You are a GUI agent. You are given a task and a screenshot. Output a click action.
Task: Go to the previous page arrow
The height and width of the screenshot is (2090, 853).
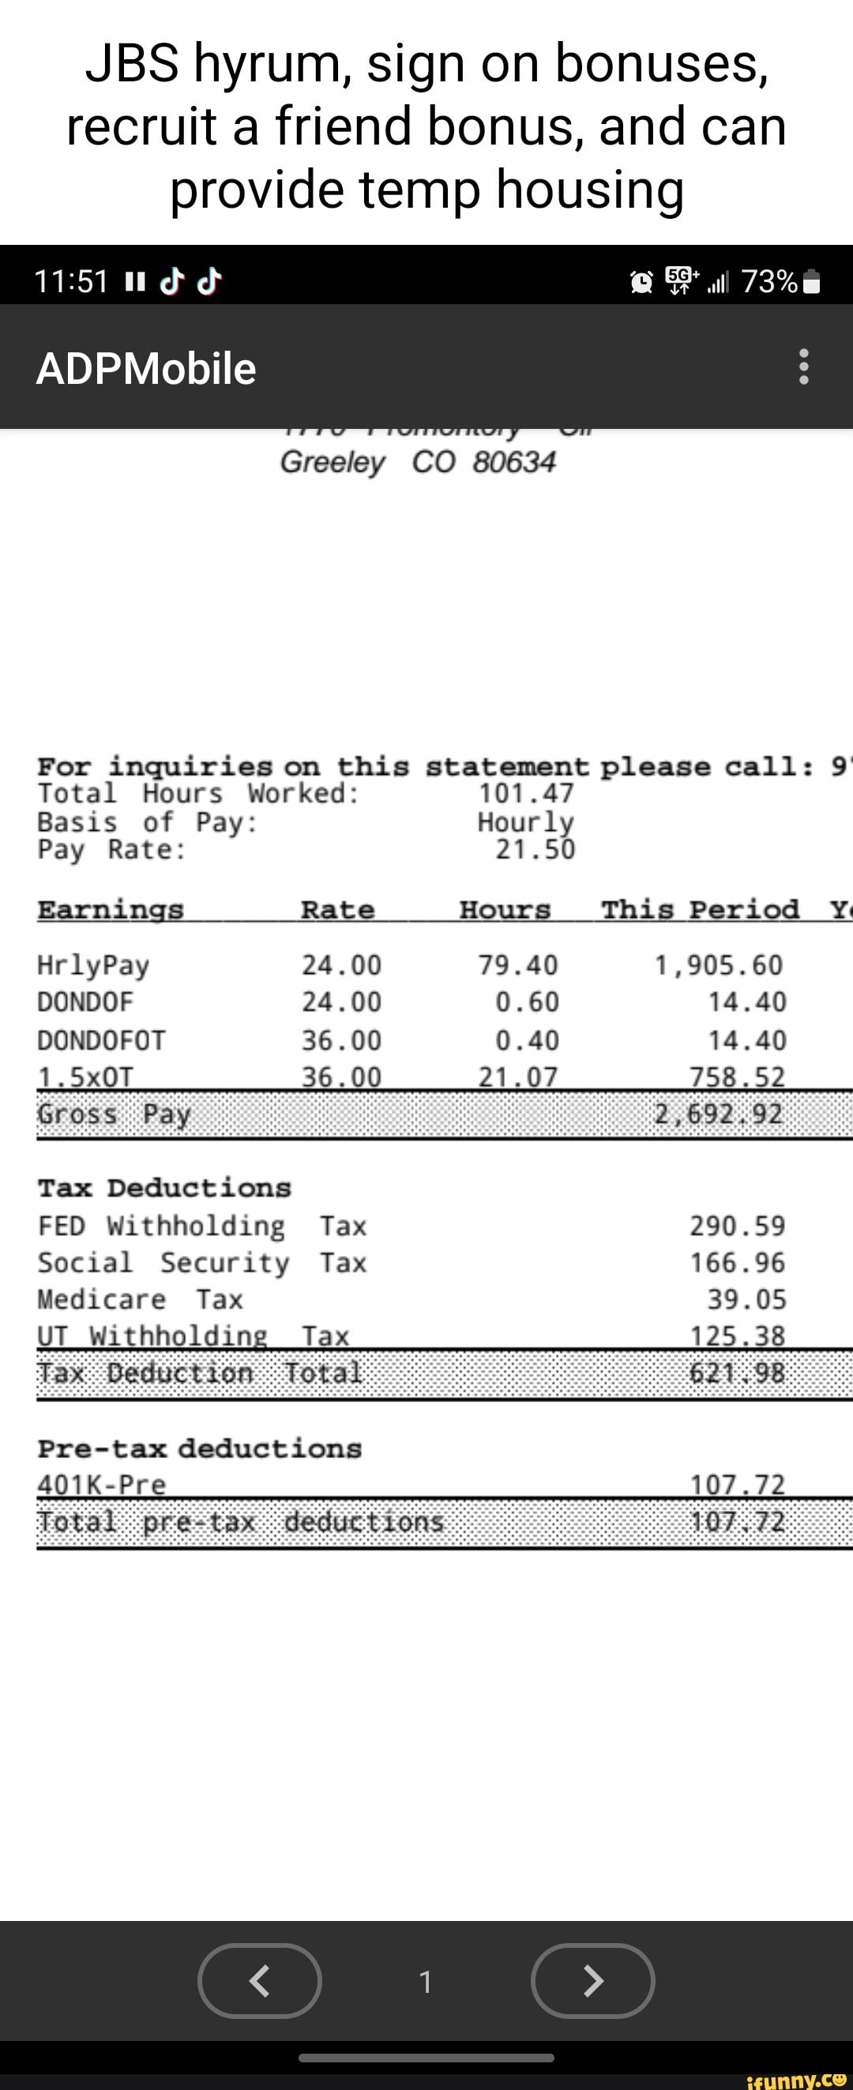point(260,1980)
